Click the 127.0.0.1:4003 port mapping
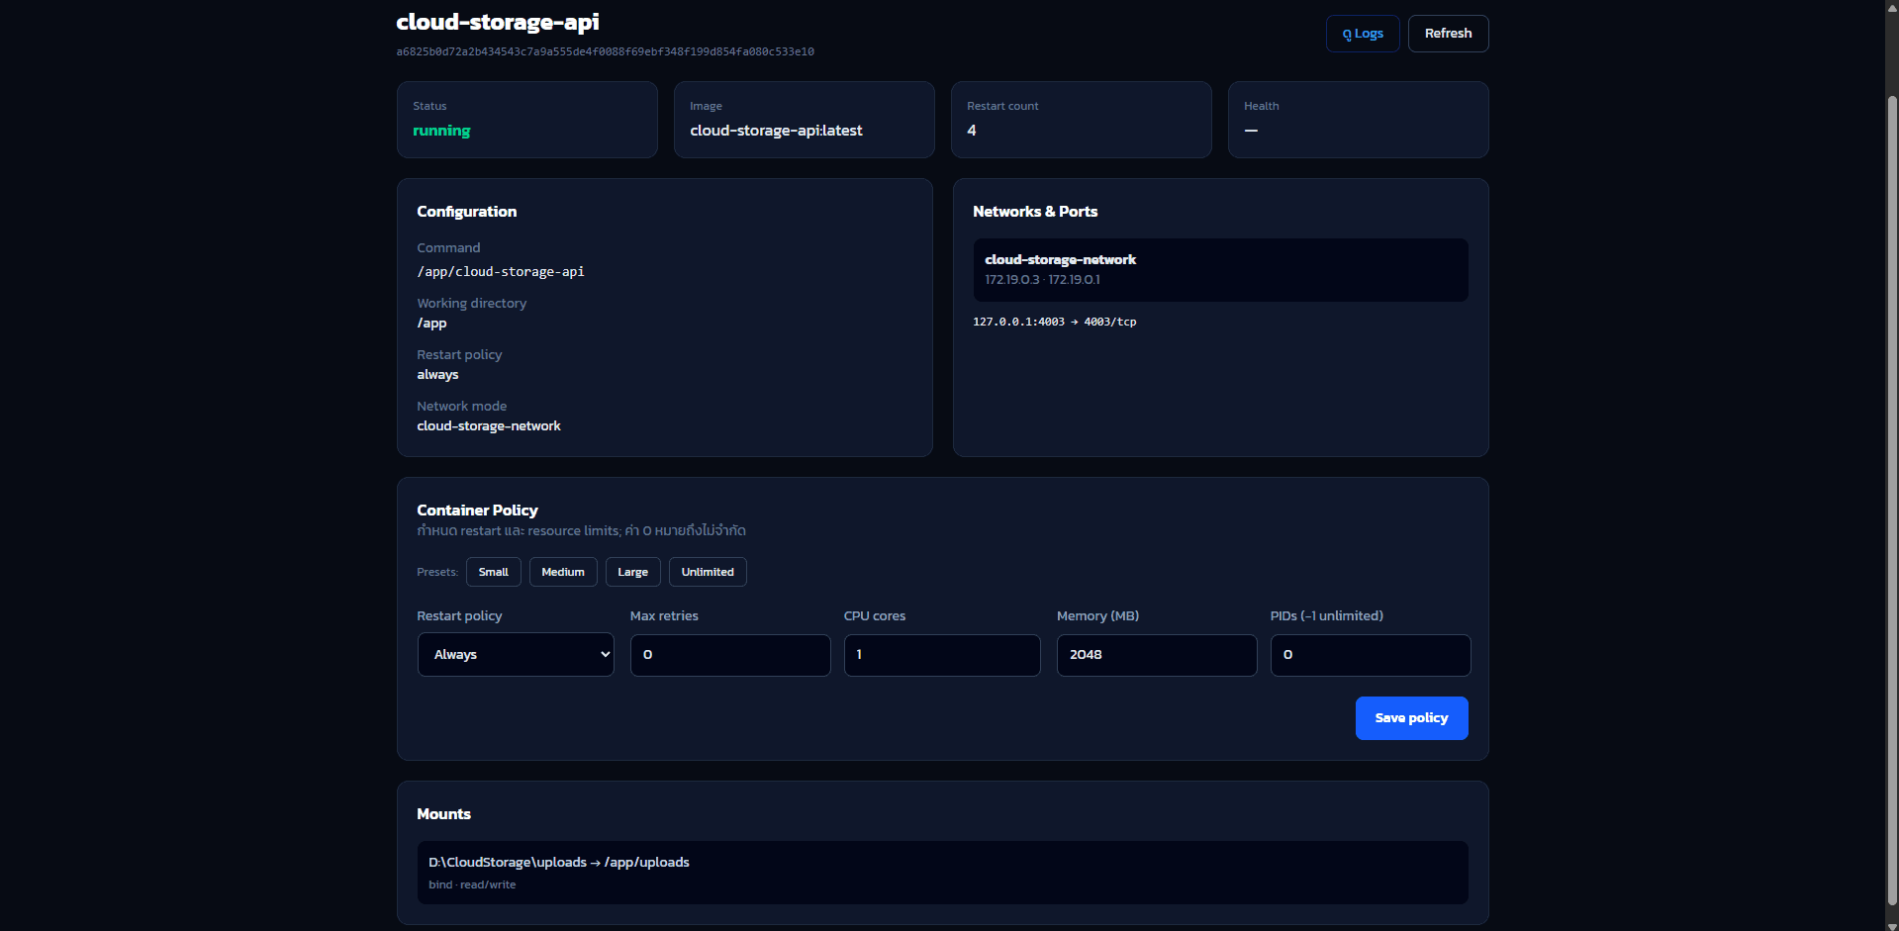 click(1055, 322)
